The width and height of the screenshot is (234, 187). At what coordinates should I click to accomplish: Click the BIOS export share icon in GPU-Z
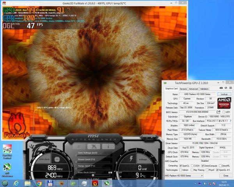tap(218, 112)
